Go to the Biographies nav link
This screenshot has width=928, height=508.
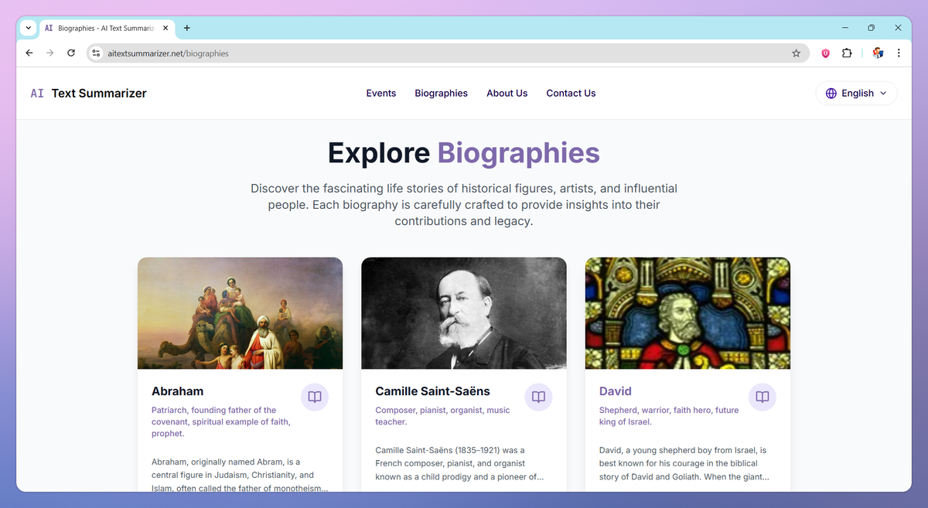click(x=441, y=94)
